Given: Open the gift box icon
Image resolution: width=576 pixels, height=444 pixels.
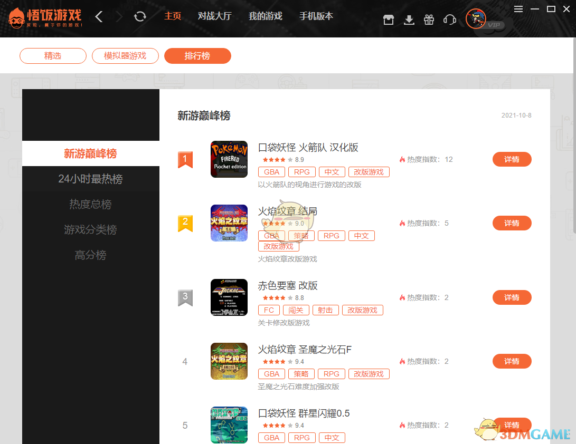Looking at the screenshot, I should coord(429,20).
